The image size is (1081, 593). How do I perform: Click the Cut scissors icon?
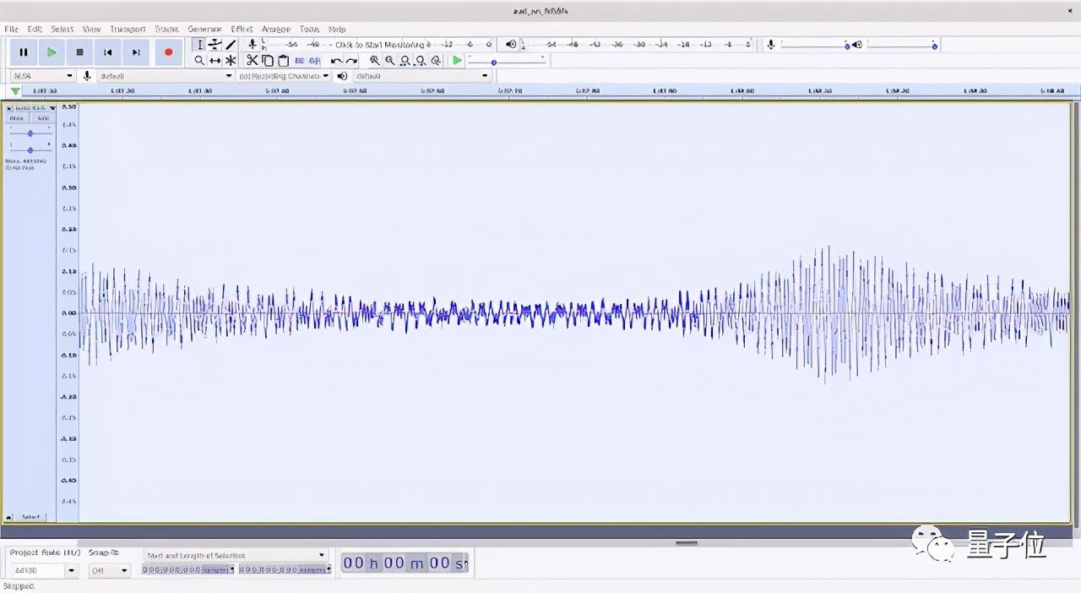pyautogui.click(x=252, y=61)
